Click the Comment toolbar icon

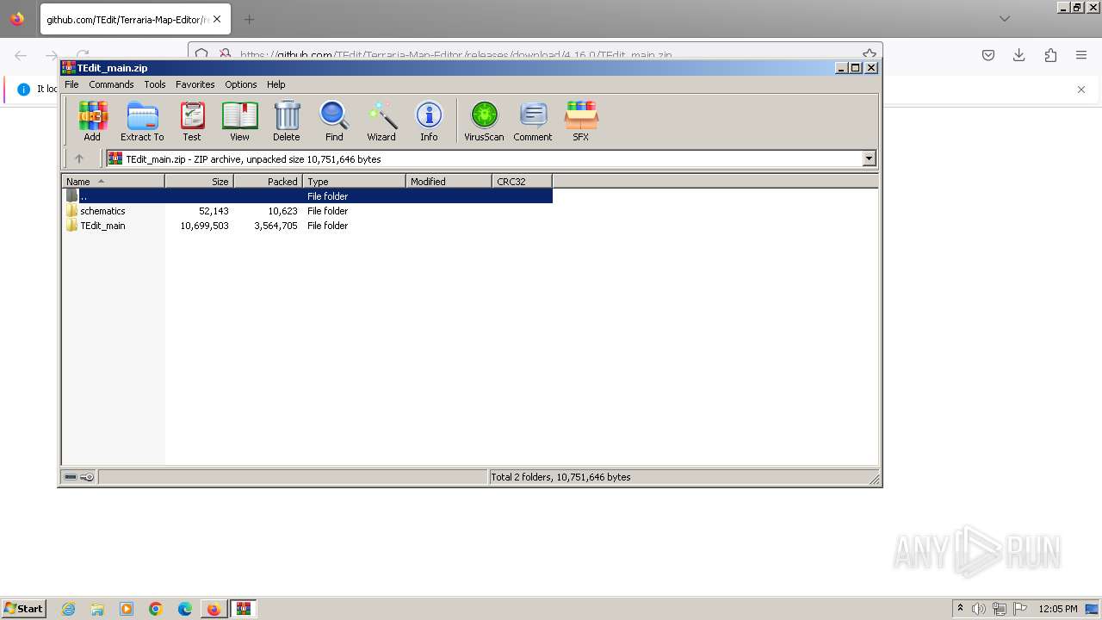tap(533, 121)
